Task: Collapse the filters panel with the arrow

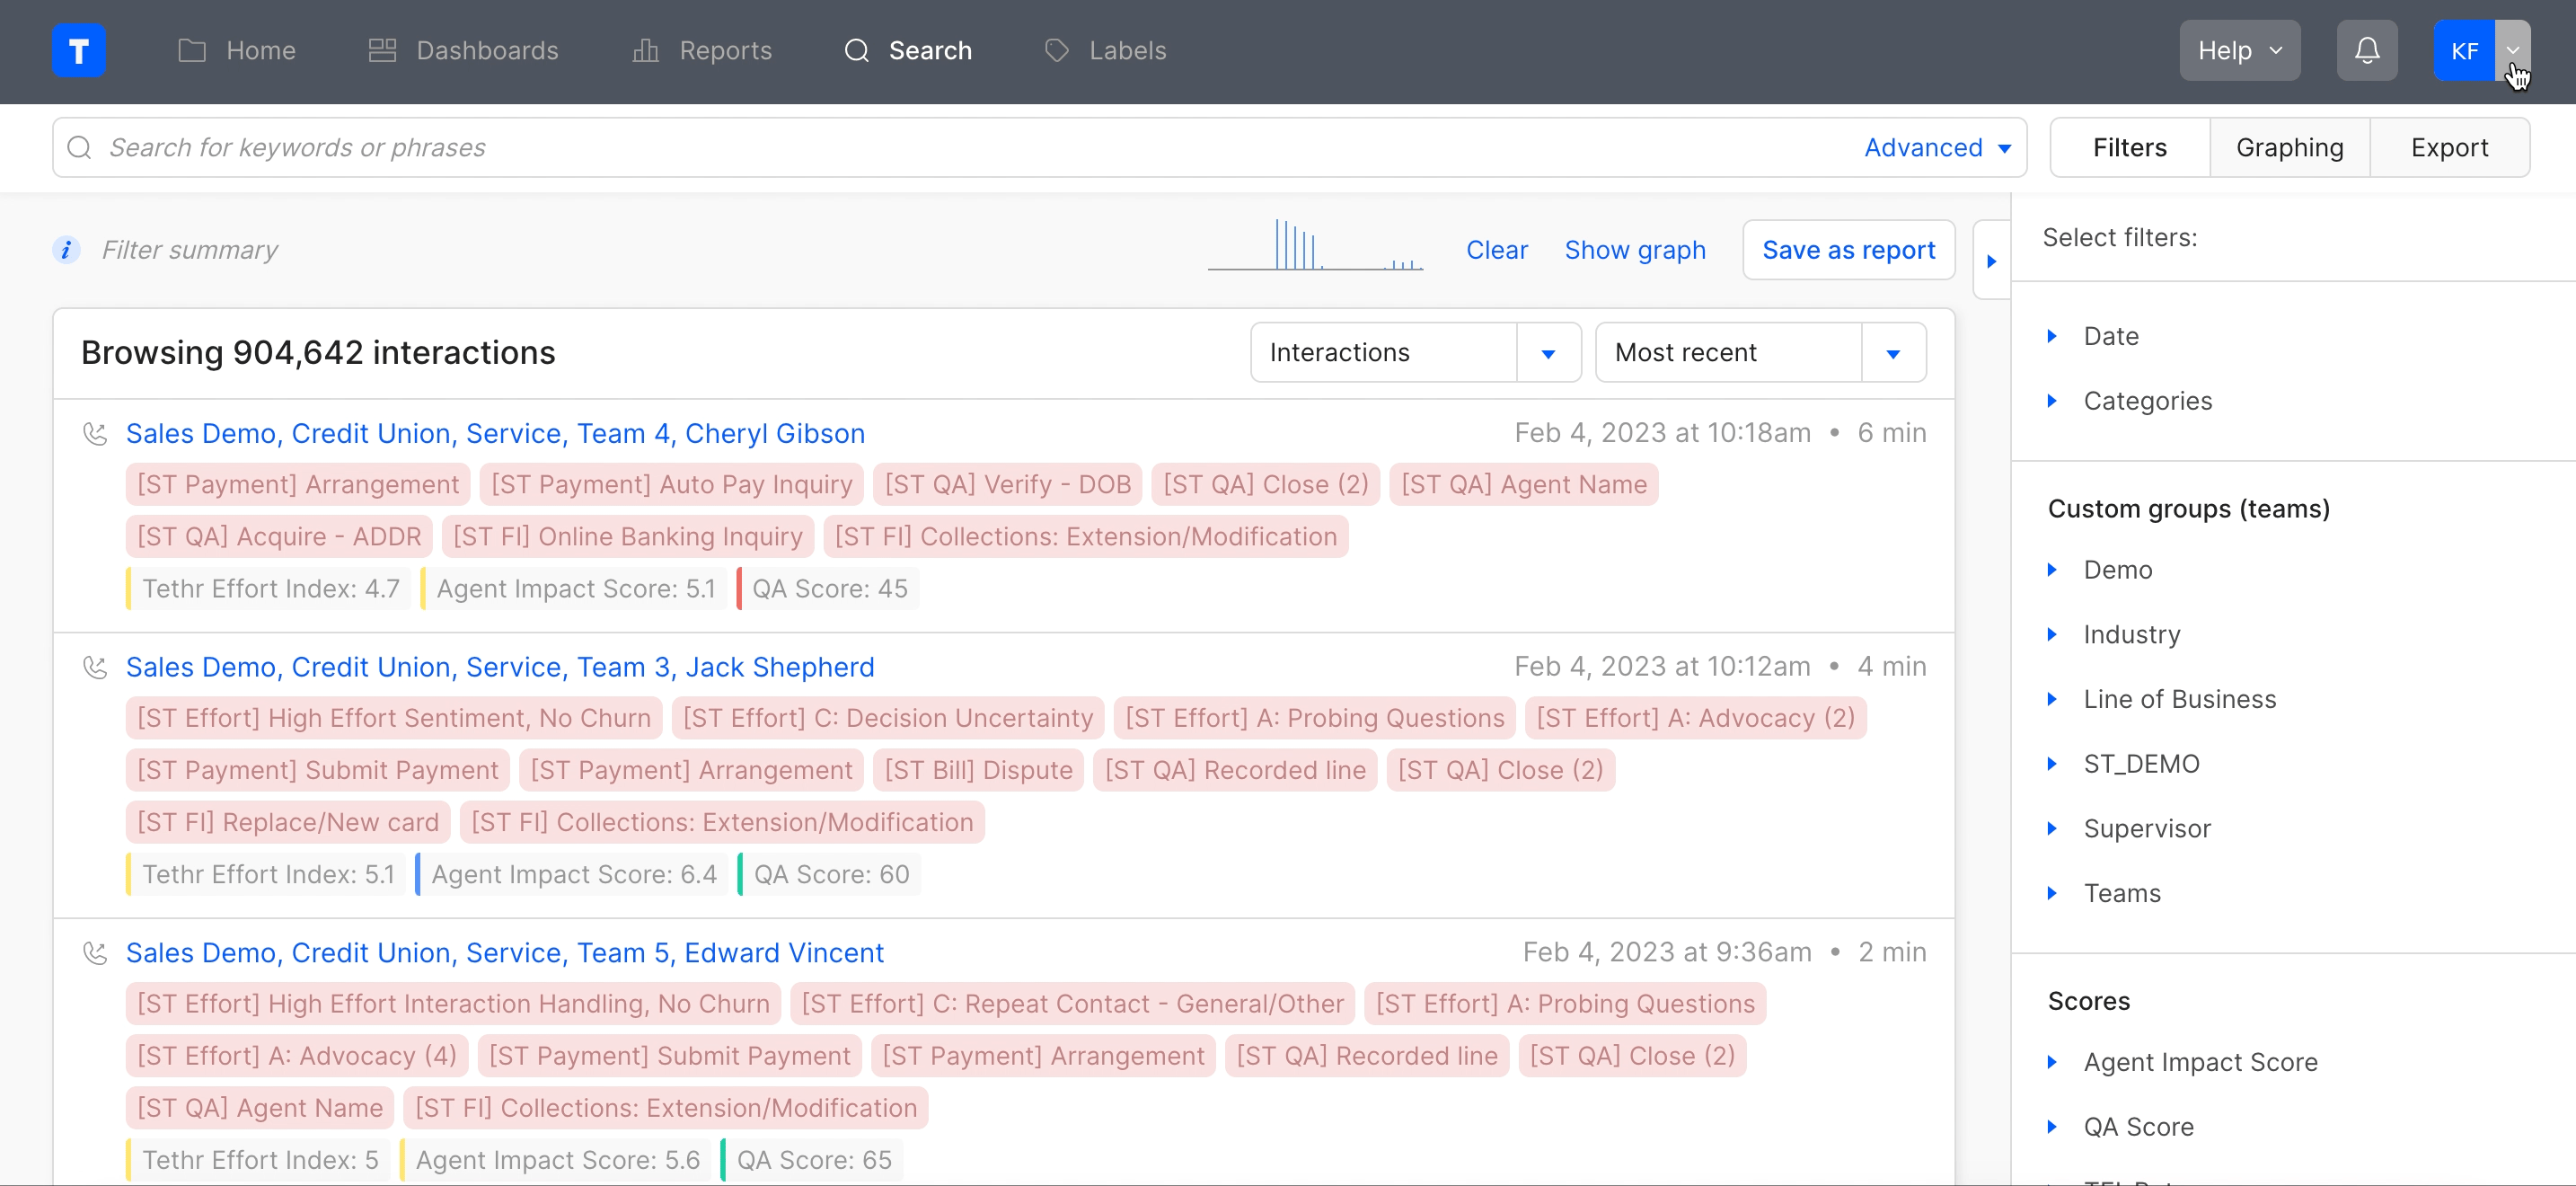Action: click(x=1991, y=261)
